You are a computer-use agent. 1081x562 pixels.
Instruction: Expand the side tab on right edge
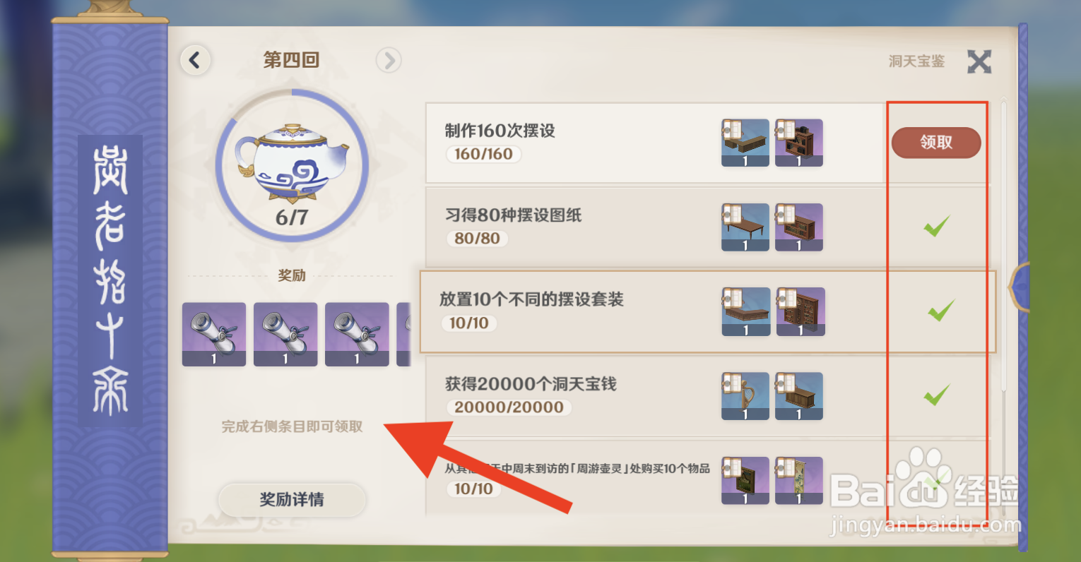(x=1018, y=286)
